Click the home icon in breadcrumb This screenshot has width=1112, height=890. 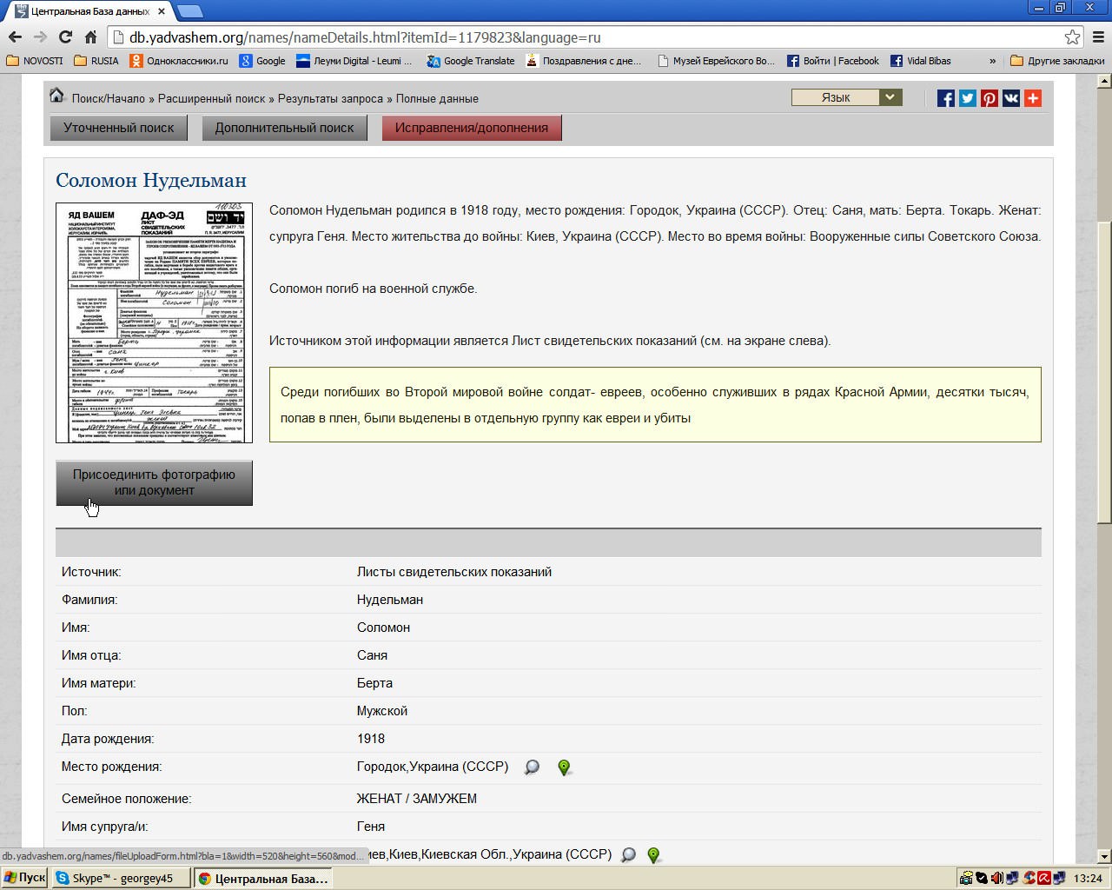[x=57, y=96]
